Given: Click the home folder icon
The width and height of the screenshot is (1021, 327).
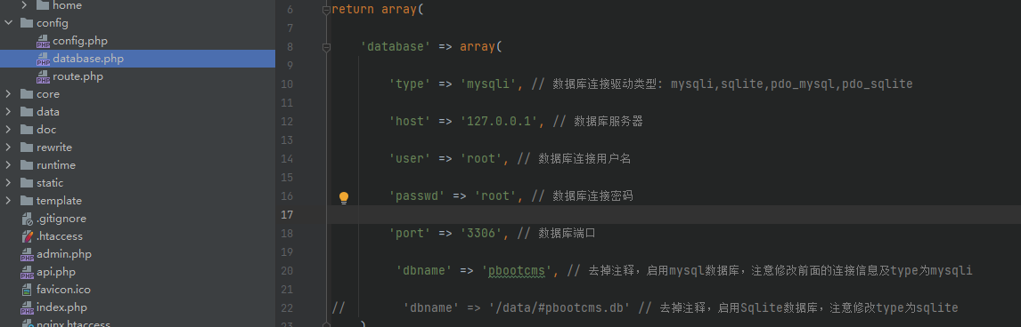Looking at the screenshot, I should (x=43, y=5).
